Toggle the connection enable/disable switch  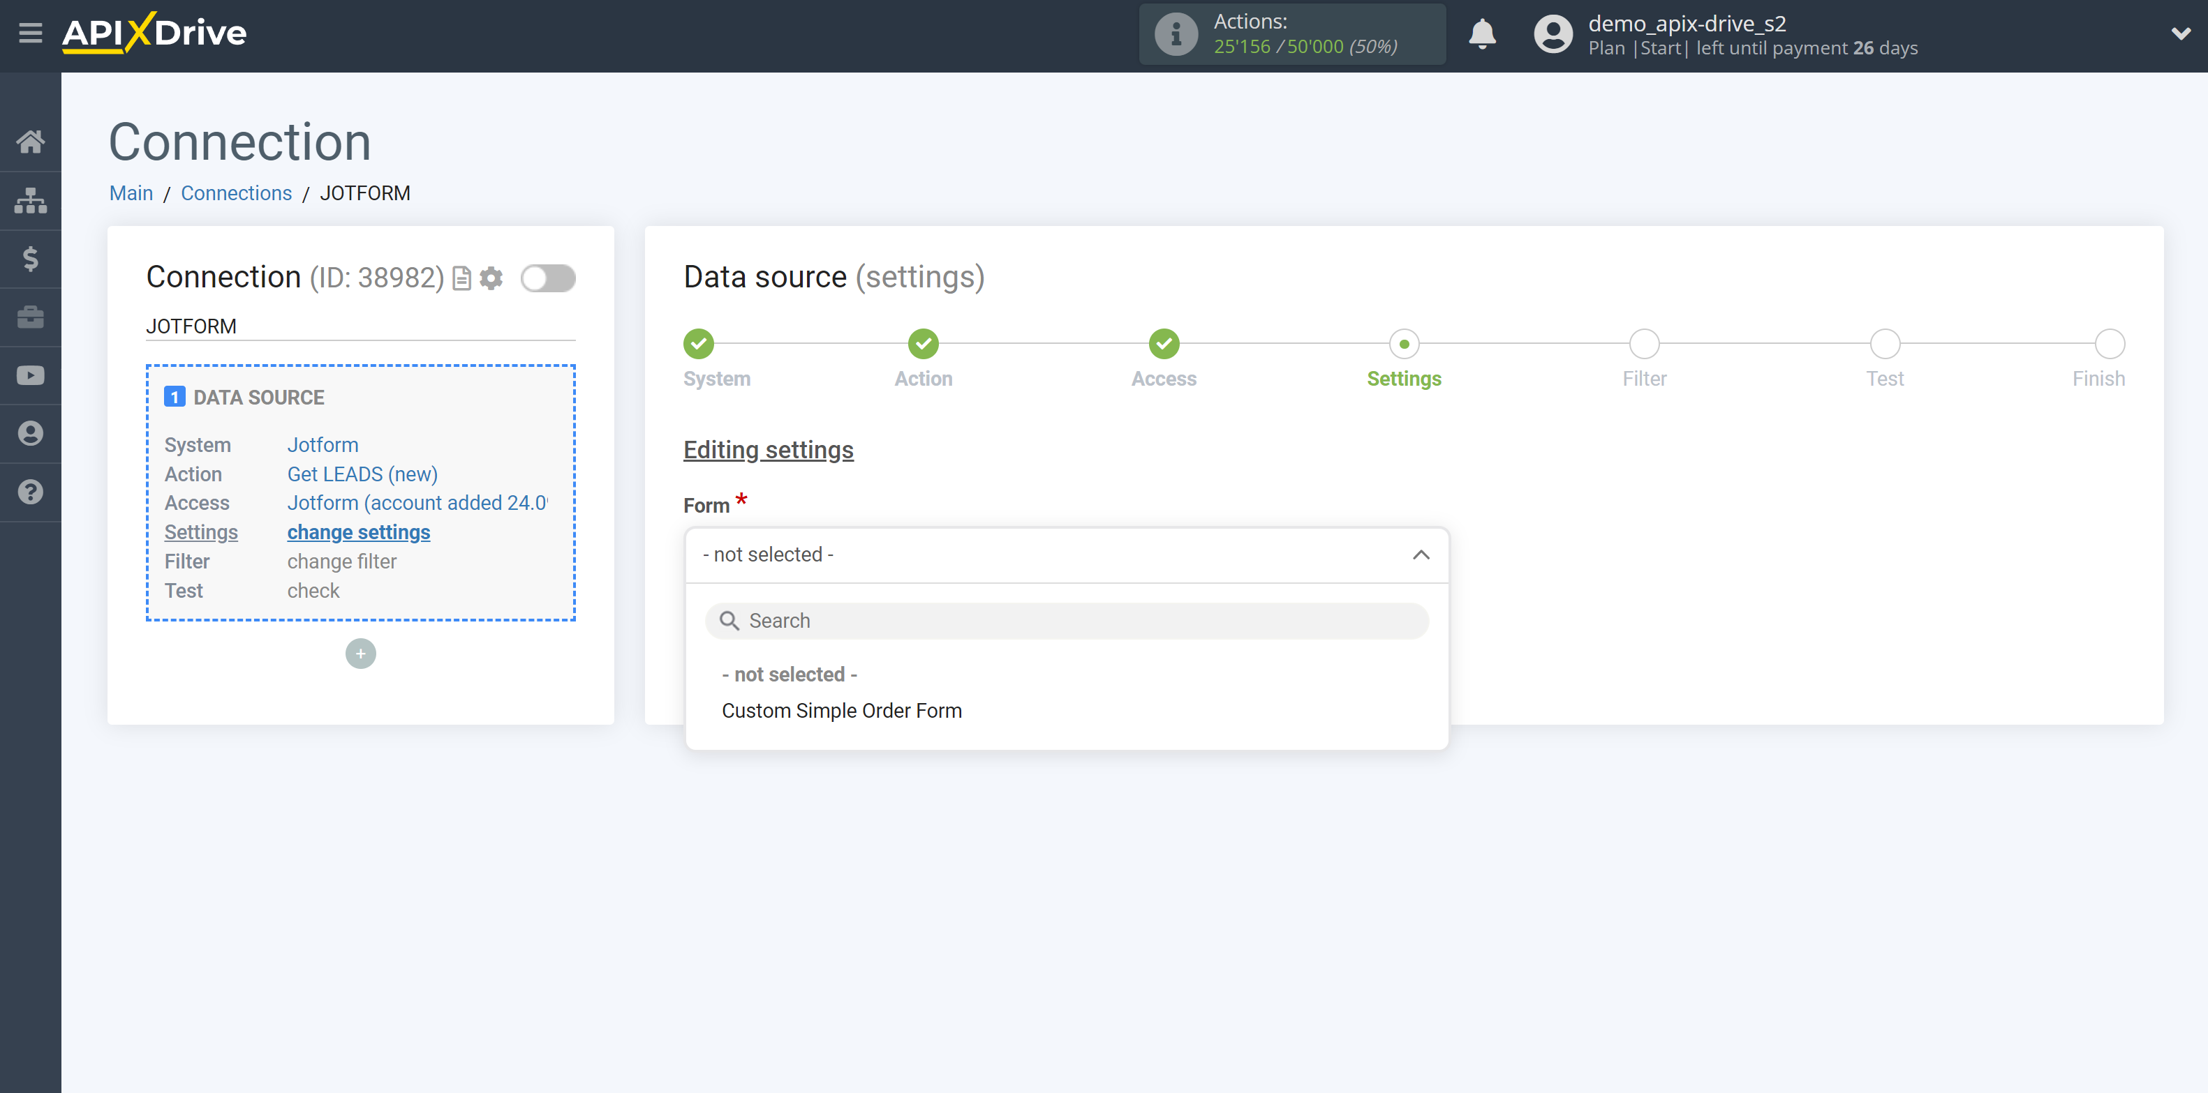pos(551,277)
